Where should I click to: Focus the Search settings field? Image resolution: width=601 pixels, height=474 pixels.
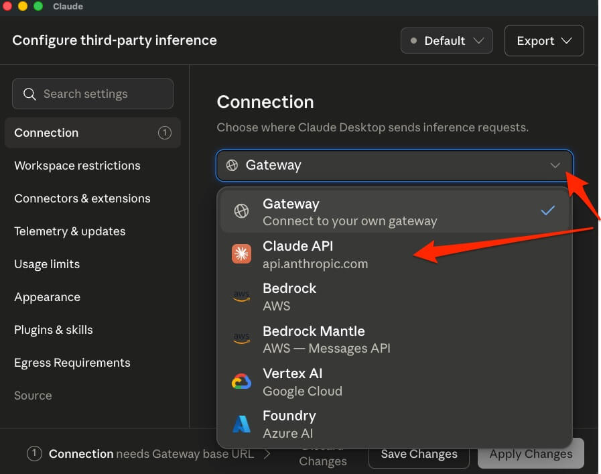pyautogui.click(x=92, y=94)
